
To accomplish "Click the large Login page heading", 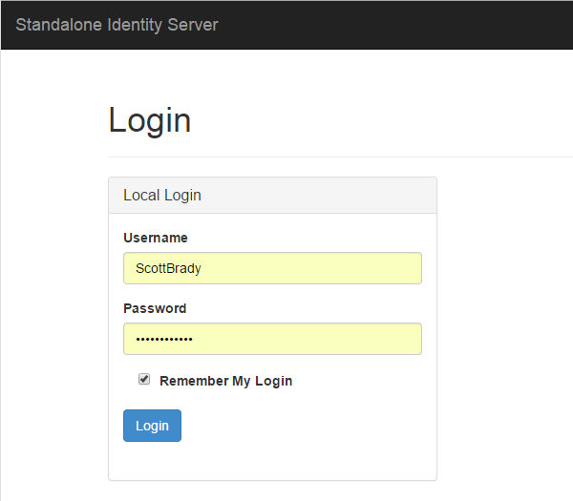I will [x=150, y=120].
